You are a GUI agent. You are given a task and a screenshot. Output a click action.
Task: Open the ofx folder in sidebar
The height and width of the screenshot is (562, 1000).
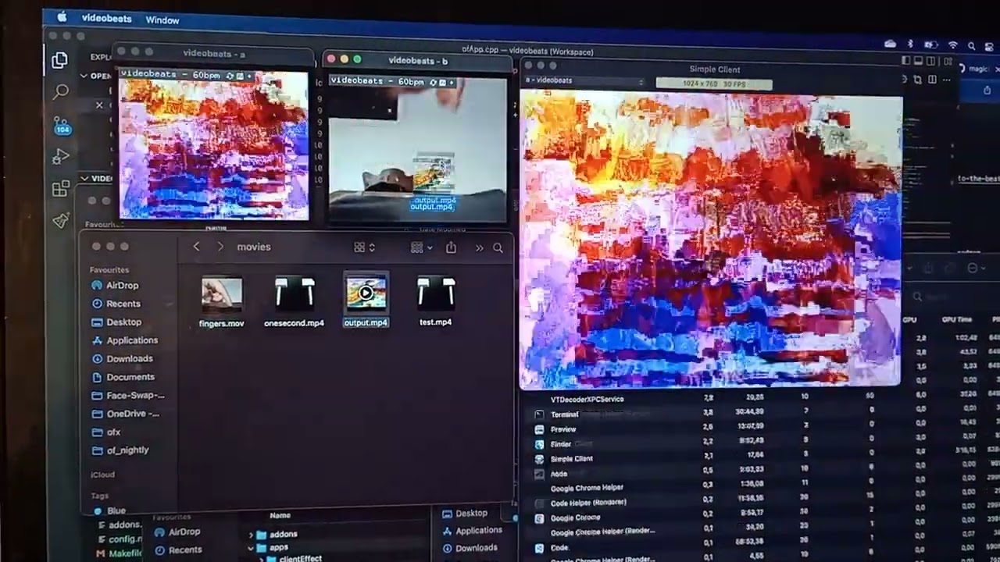pos(106,432)
